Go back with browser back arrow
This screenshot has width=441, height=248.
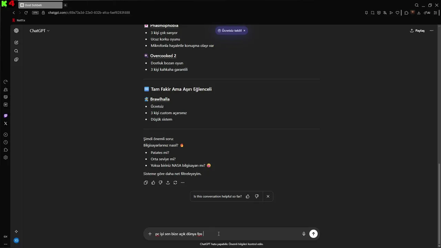[14, 13]
